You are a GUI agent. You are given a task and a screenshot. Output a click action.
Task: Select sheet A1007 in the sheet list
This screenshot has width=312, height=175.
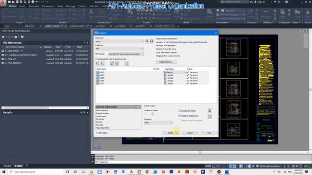click(x=153, y=84)
